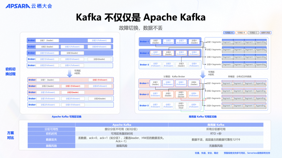Click the pink Broker-1 label in 商用版 diagram

[144, 83]
